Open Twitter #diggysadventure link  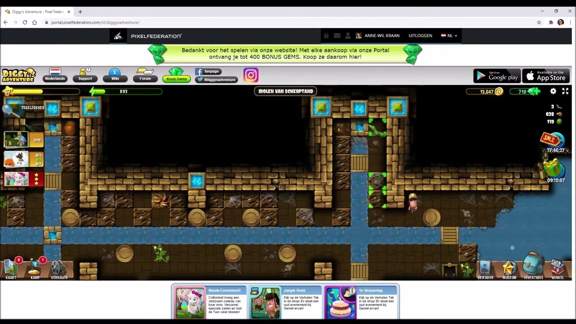(216, 79)
